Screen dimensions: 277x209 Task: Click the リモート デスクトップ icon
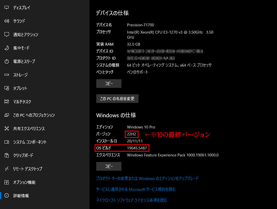pos(7,169)
